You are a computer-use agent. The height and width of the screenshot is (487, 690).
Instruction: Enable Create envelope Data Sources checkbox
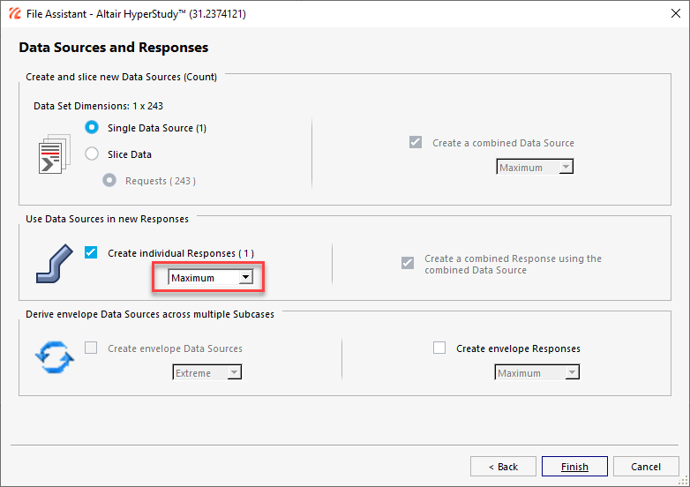[91, 348]
